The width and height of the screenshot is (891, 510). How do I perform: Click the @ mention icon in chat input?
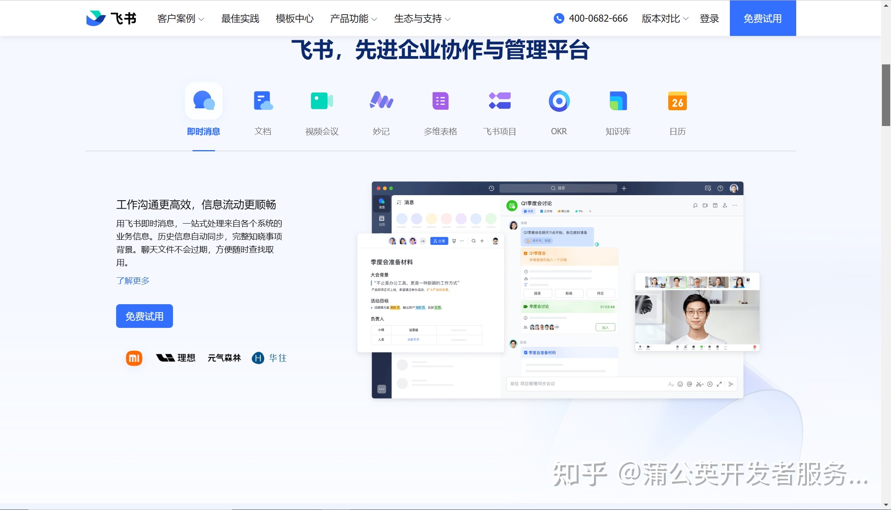690,384
